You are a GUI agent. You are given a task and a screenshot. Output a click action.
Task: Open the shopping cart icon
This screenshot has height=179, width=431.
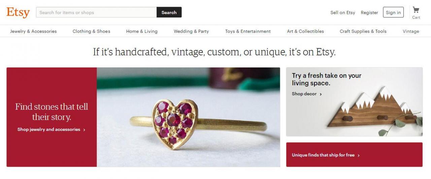[x=416, y=10]
